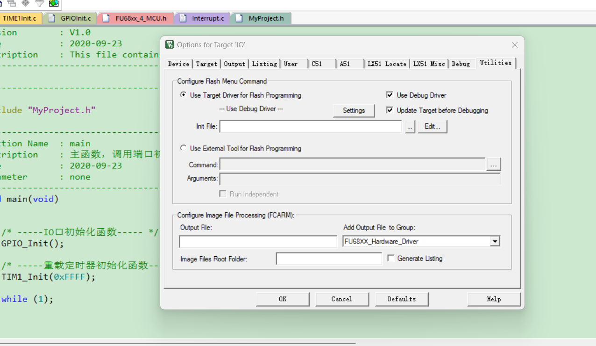This screenshot has width=596, height=346.
Task: Switch to the Interrupt.c editor tab
Action: click(x=202, y=18)
